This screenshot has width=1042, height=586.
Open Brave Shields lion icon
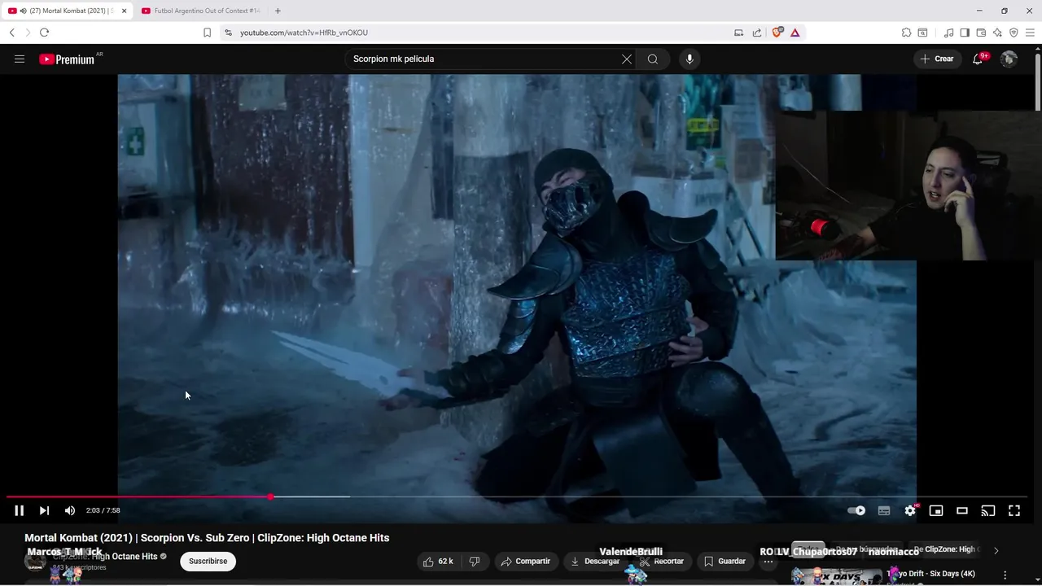click(777, 33)
